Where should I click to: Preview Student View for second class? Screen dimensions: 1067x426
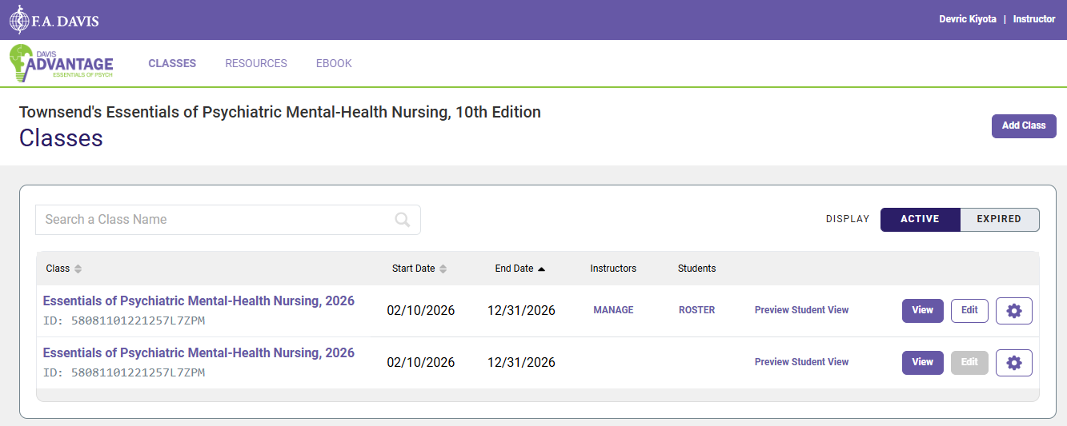click(801, 362)
